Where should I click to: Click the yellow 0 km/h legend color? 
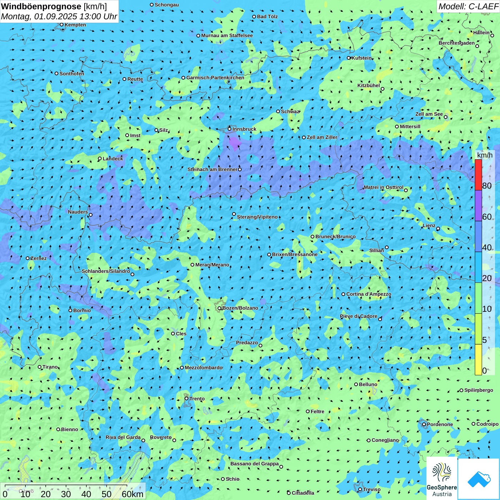coord(478,360)
